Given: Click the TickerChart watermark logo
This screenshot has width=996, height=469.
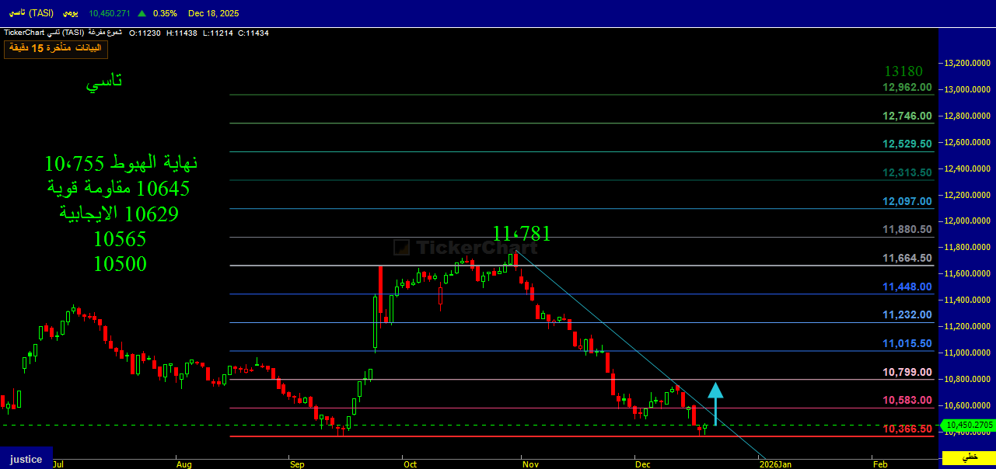Looking at the screenshot, I should click(x=465, y=248).
